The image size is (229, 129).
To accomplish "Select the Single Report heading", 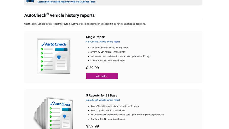I will point(96,37).
